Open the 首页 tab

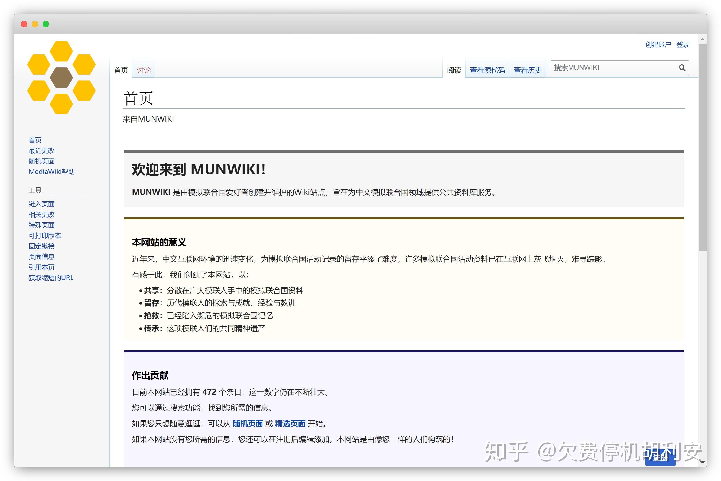coord(121,70)
